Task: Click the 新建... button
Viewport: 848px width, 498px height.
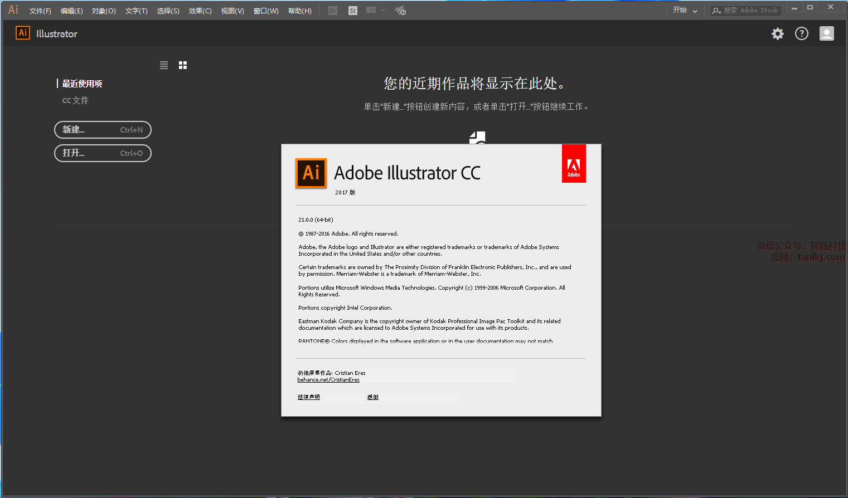Action: coord(103,130)
